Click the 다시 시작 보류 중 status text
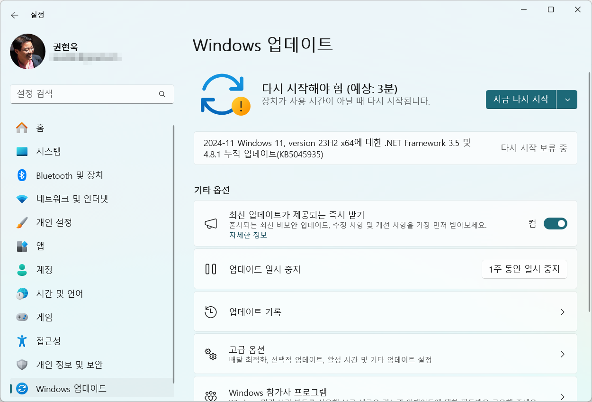This screenshot has height=402, width=592. click(534, 148)
